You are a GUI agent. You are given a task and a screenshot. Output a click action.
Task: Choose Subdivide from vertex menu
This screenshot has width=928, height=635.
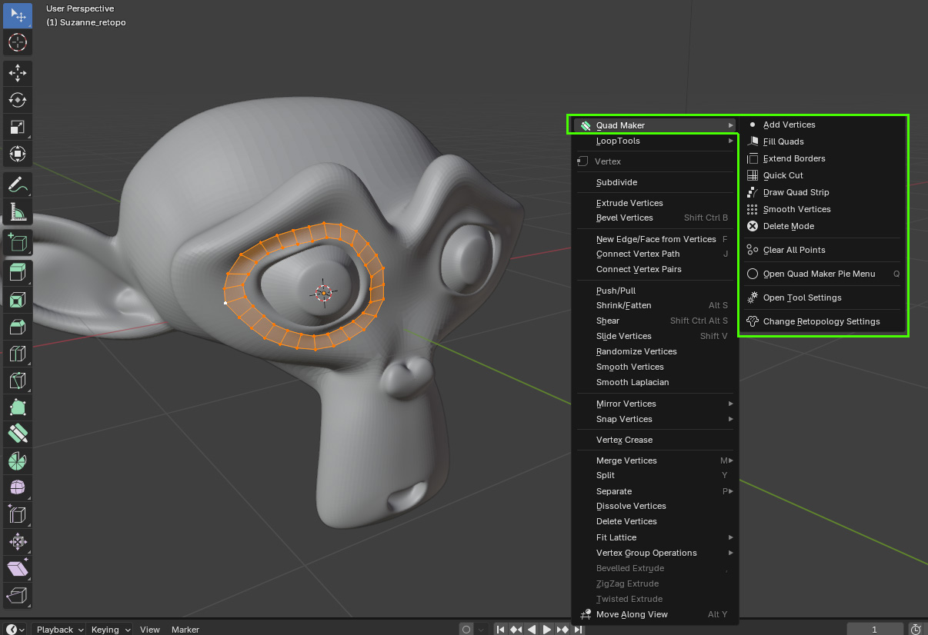655,182
